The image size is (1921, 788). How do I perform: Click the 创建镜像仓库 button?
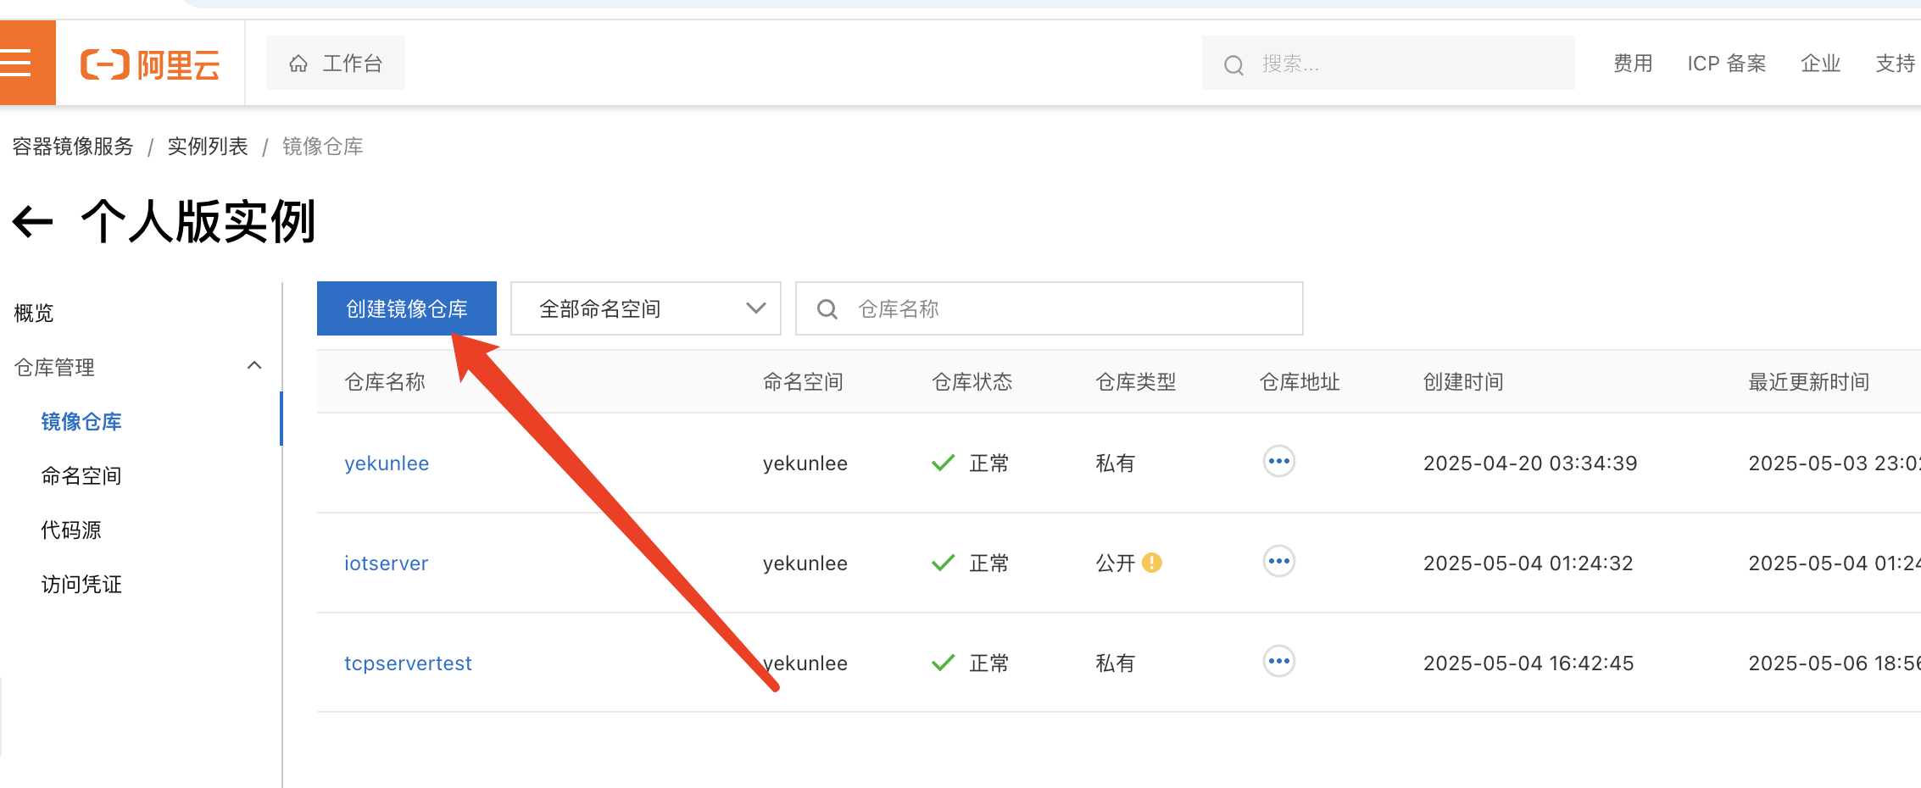[x=406, y=308]
